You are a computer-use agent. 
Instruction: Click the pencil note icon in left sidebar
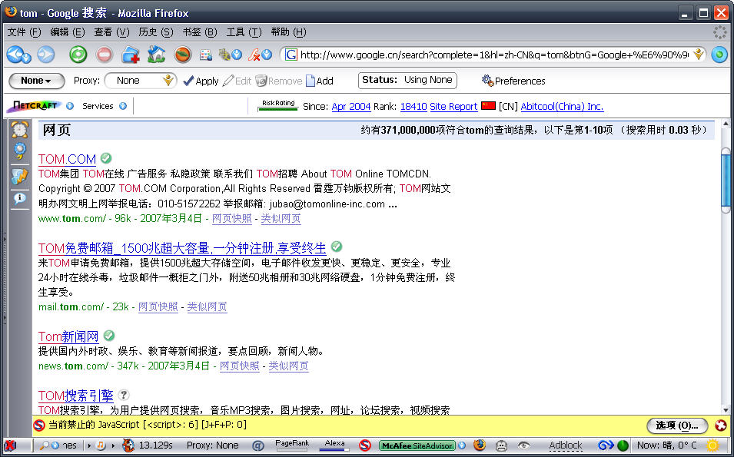pos(20,177)
